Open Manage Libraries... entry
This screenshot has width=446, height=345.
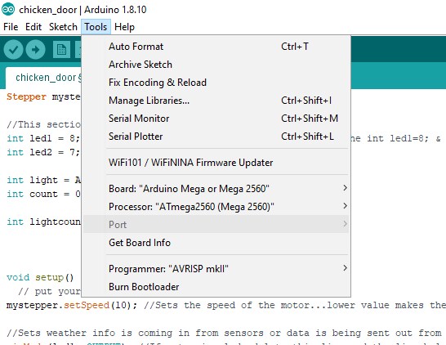point(216,101)
